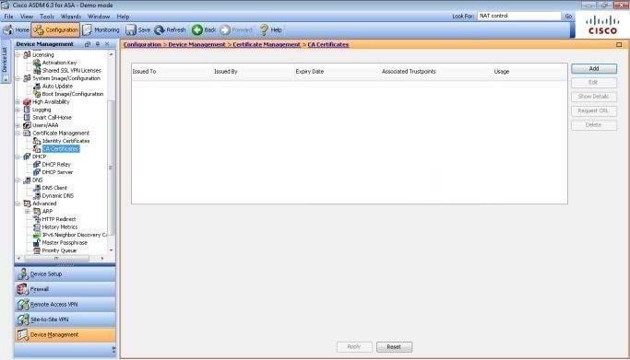Expand the Users/AAA tree node

click(18, 125)
